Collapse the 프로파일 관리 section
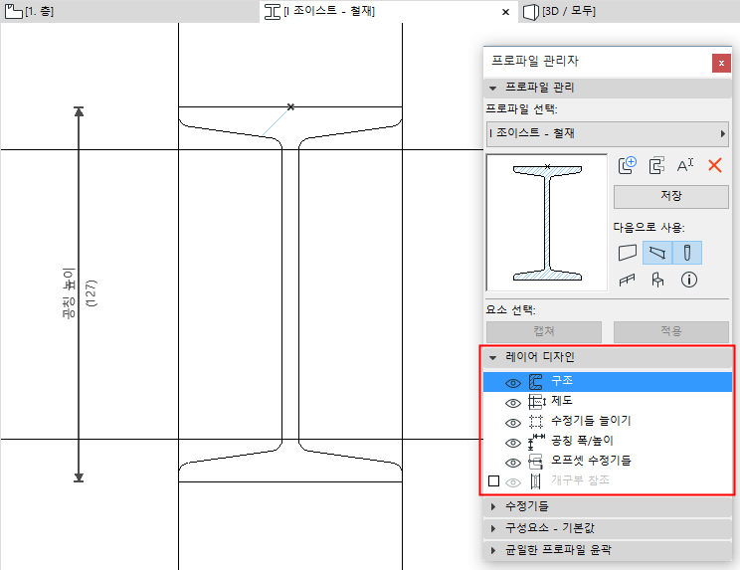 (x=492, y=88)
